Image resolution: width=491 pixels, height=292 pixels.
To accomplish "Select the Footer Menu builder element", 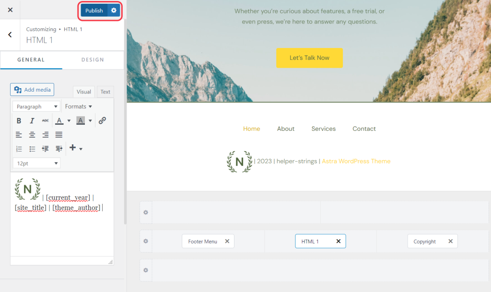I will coord(203,241).
